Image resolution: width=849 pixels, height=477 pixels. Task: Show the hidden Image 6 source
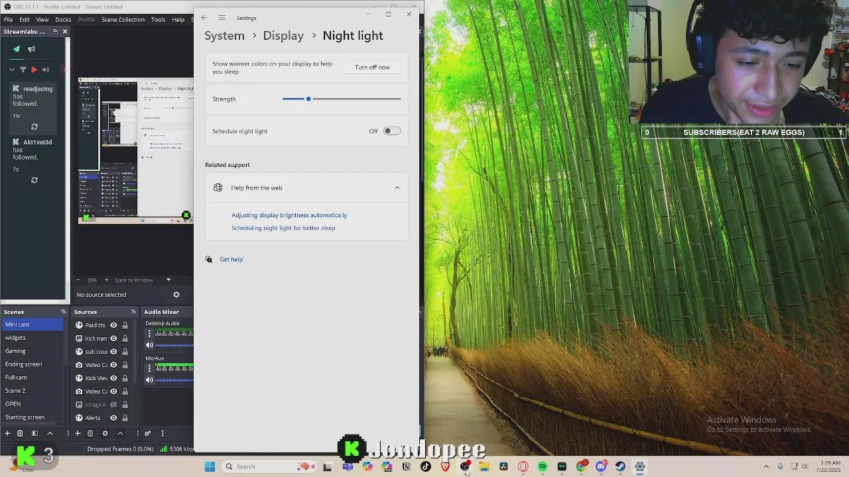113,405
